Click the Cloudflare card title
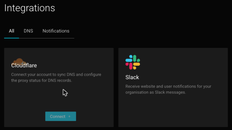This screenshot has width=232, height=130. click(24, 65)
